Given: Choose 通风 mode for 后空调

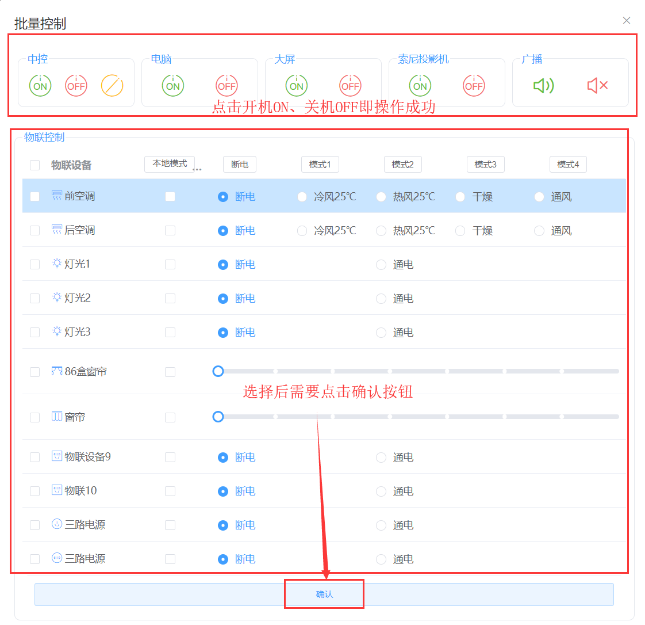Looking at the screenshot, I should (539, 231).
